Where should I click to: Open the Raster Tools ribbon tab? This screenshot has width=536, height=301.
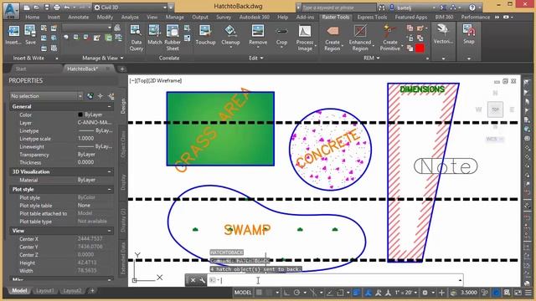336,17
